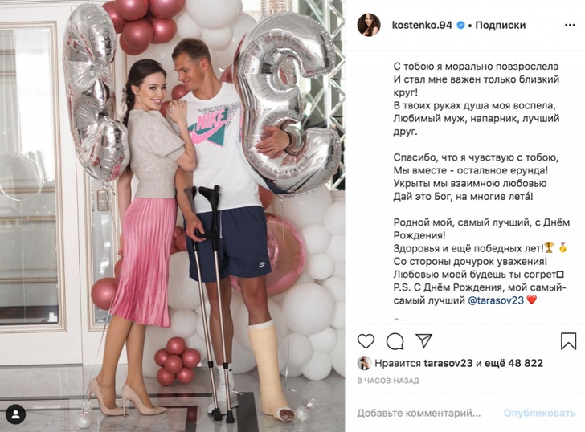Save post with the bookmark icon
The width and height of the screenshot is (585, 432).
point(569,341)
